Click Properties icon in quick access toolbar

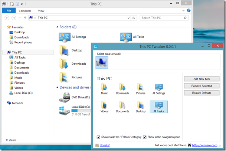pyautogui.click(x=12, y=4)
